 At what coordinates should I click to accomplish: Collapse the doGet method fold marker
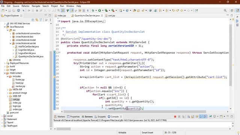[x=60, y=52]
